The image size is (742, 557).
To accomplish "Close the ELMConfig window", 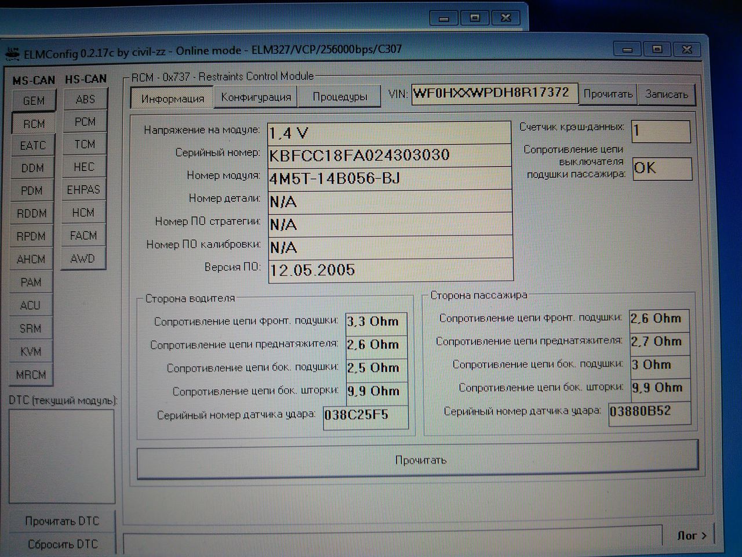I will (688, 49).
